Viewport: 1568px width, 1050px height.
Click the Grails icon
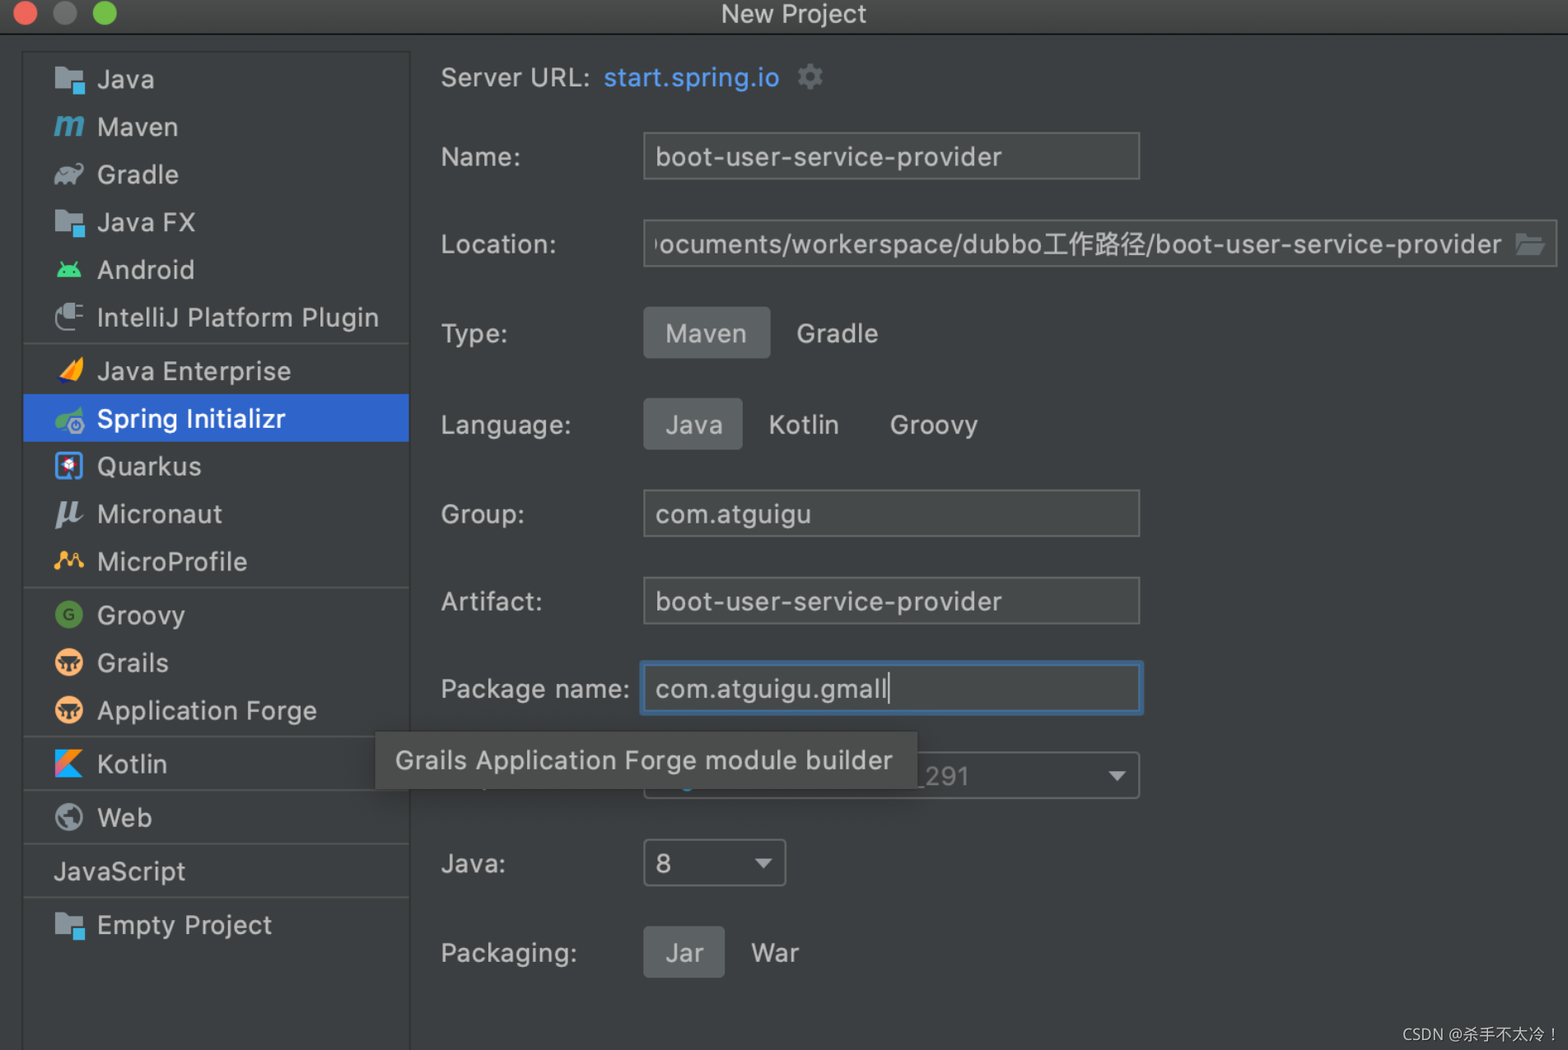(x=69, y=662)
